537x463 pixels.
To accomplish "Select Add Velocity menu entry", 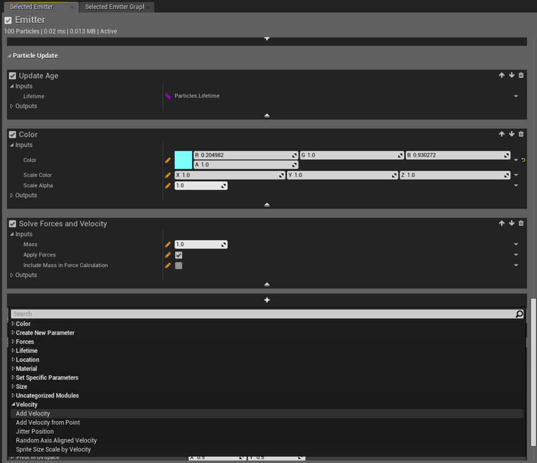I will click(x=267, y=414).
